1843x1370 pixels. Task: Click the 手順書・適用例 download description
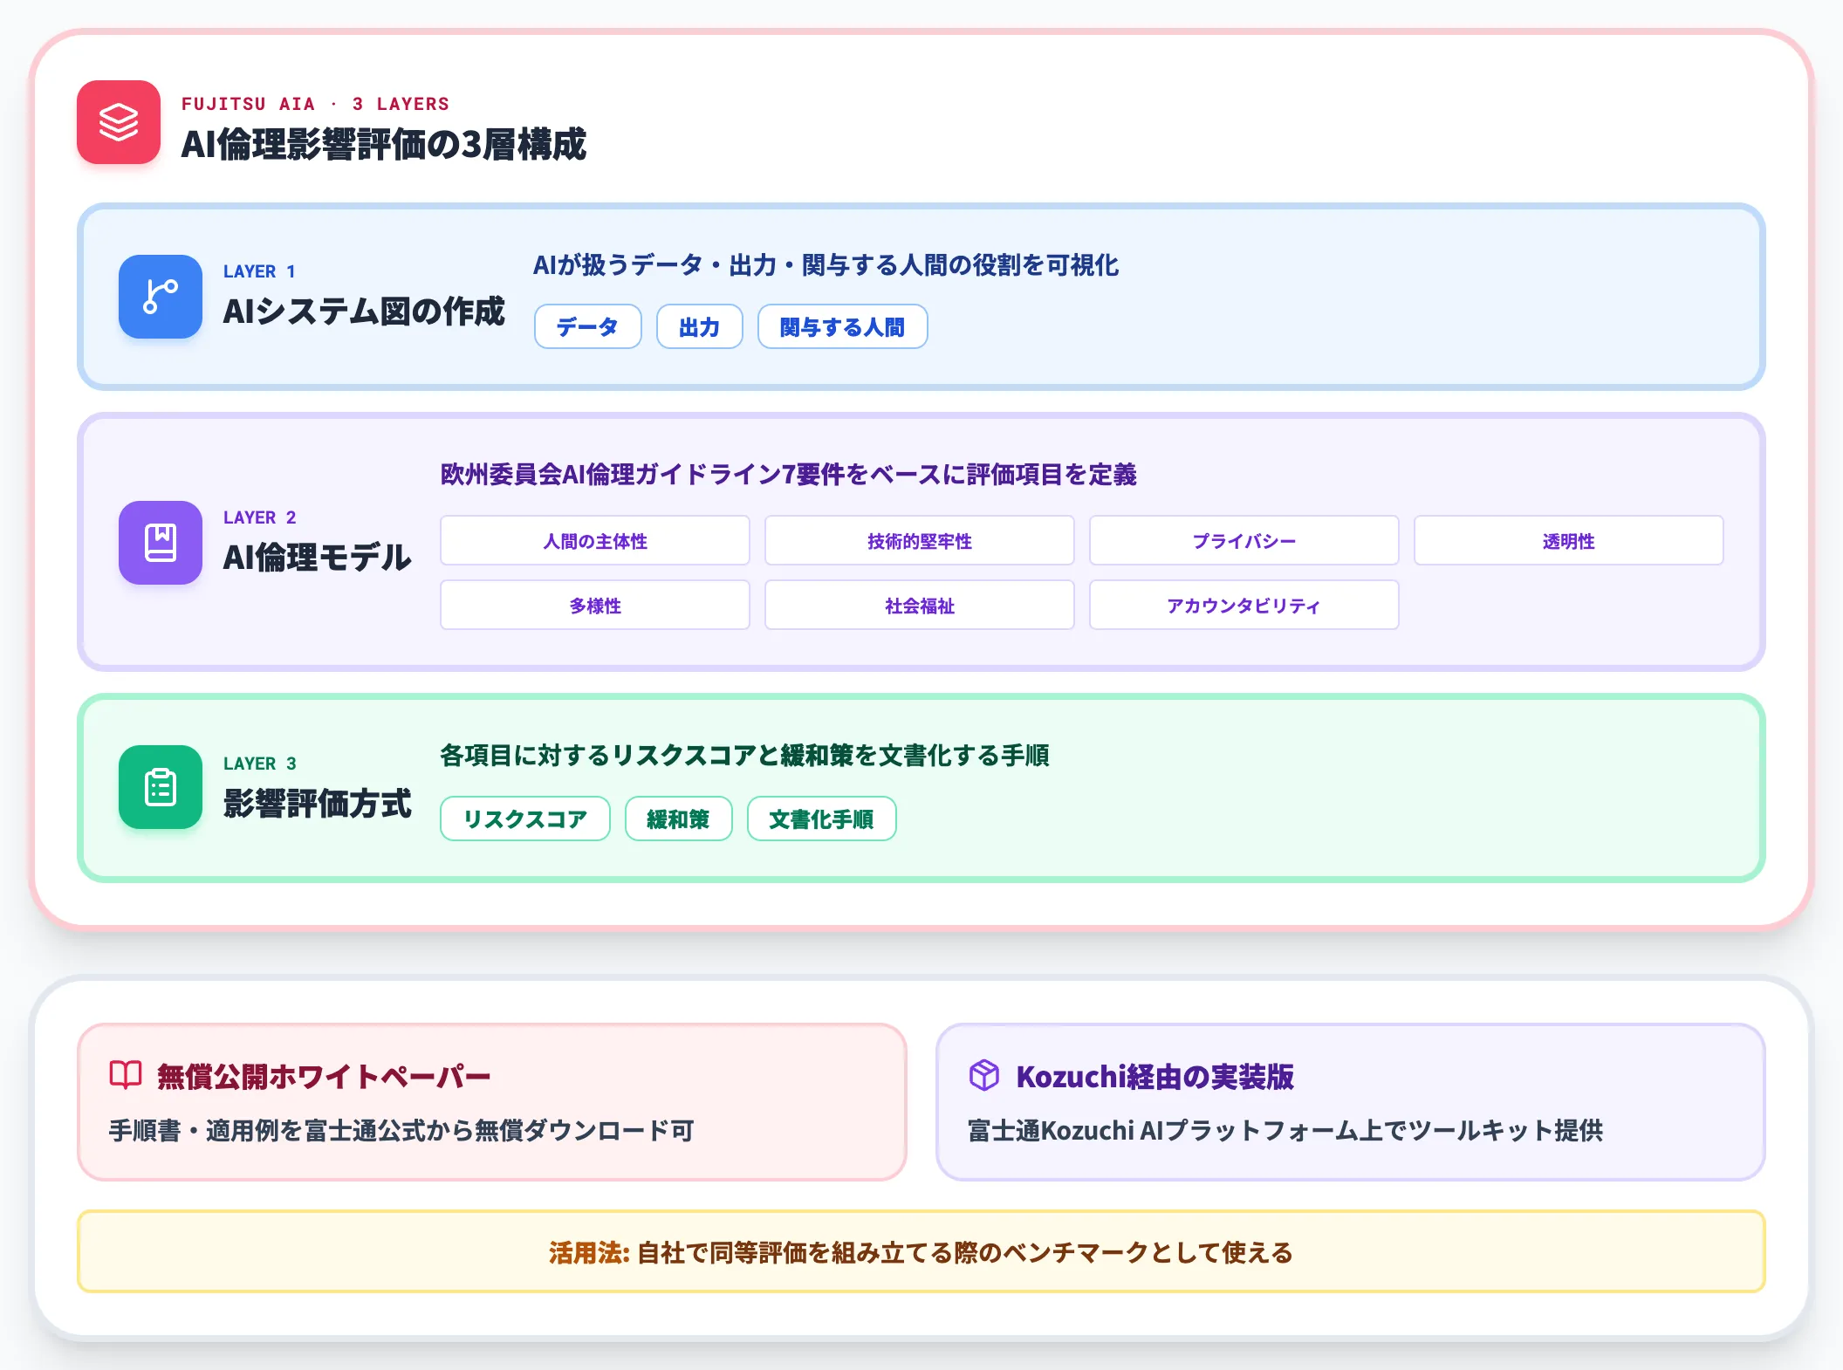click(401, 1131)
